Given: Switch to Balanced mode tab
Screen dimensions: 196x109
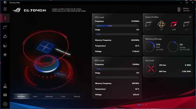Looking at the screenshot, I should pyautogui.click(x=49, y=96).
